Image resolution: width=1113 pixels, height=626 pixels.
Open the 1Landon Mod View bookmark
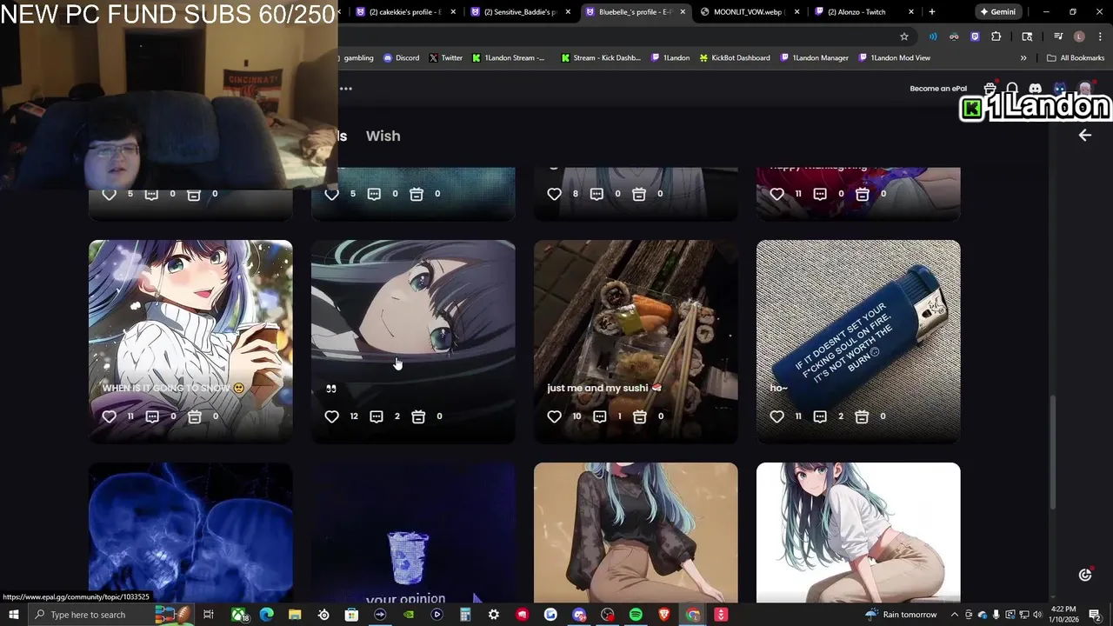tap(895, 58)
